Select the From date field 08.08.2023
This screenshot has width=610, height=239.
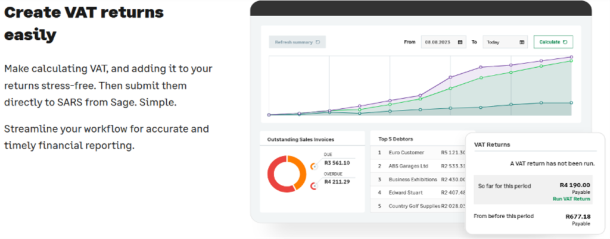[443, 42]
